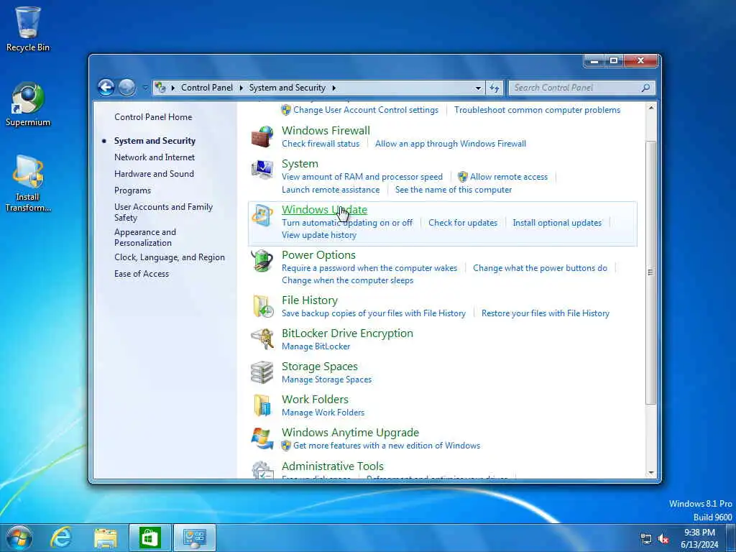
Task: Click the File History folder icon
Action: pos(262,306)
